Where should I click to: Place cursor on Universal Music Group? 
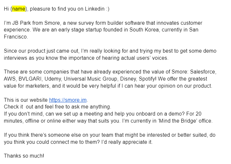(x=90, y=79)
